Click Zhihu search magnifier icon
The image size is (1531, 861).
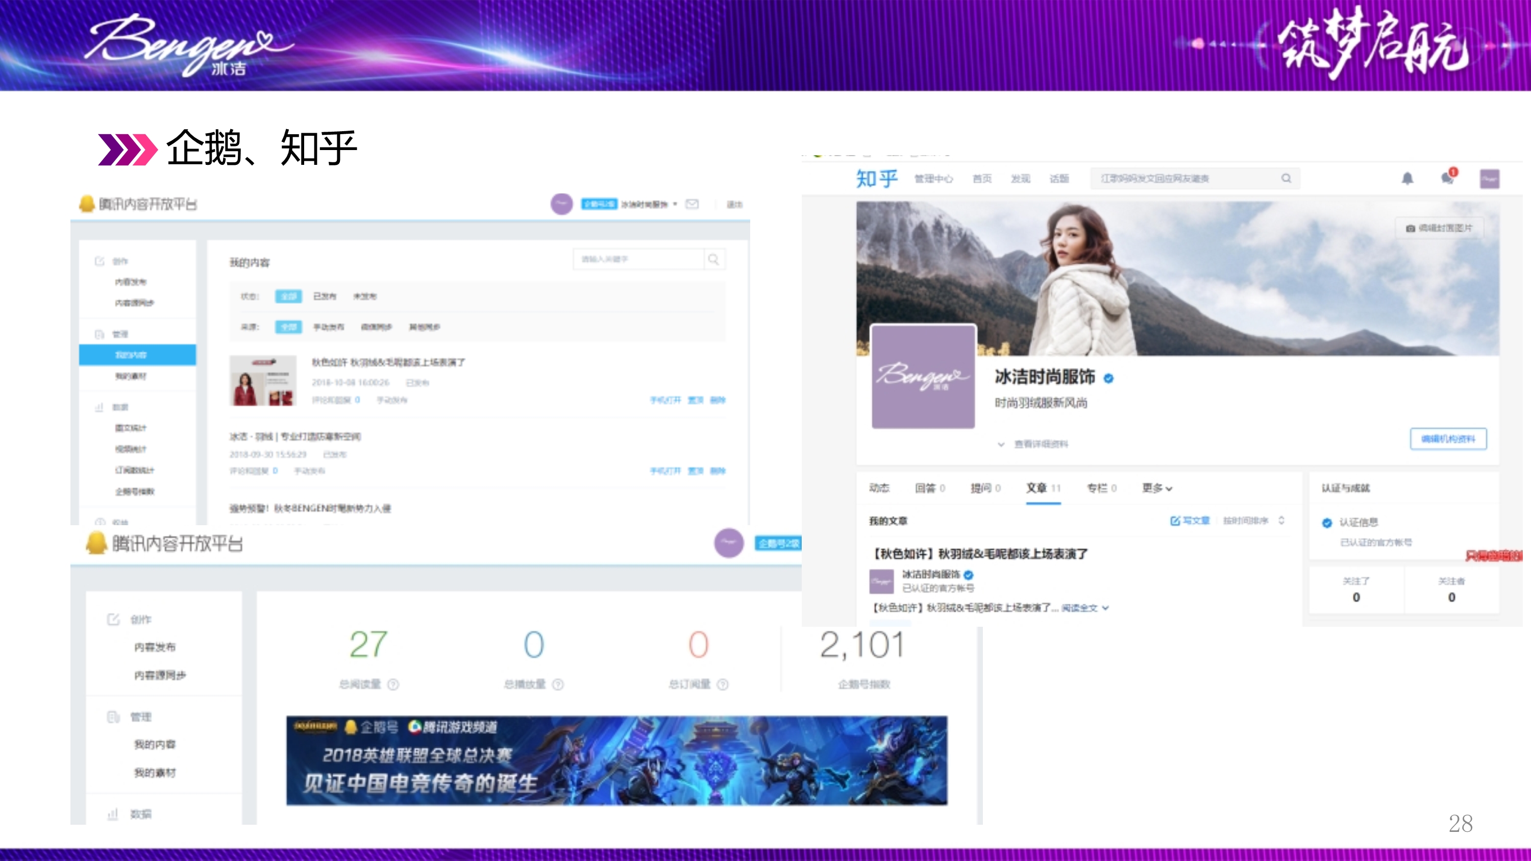[1286, 178]
